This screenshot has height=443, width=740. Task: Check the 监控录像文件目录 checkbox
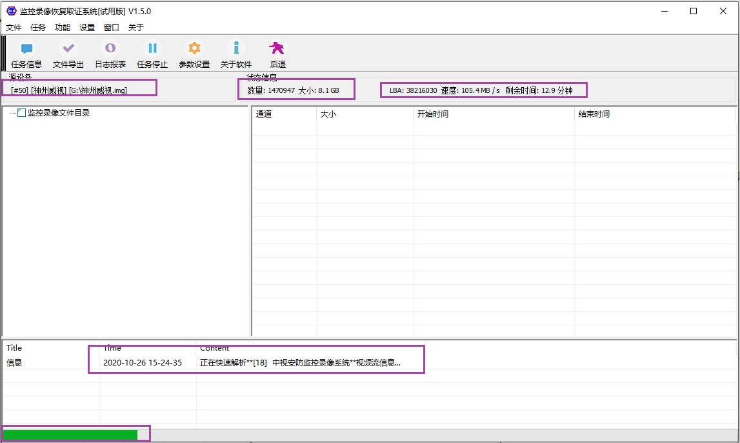(x=22, y=113)
